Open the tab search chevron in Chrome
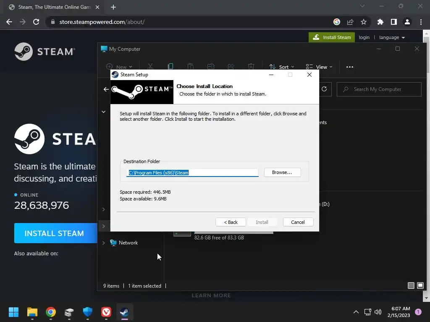 (362, 6)
